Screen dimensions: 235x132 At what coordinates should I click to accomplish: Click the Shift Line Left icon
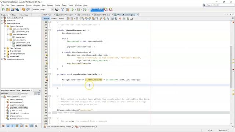112,18
